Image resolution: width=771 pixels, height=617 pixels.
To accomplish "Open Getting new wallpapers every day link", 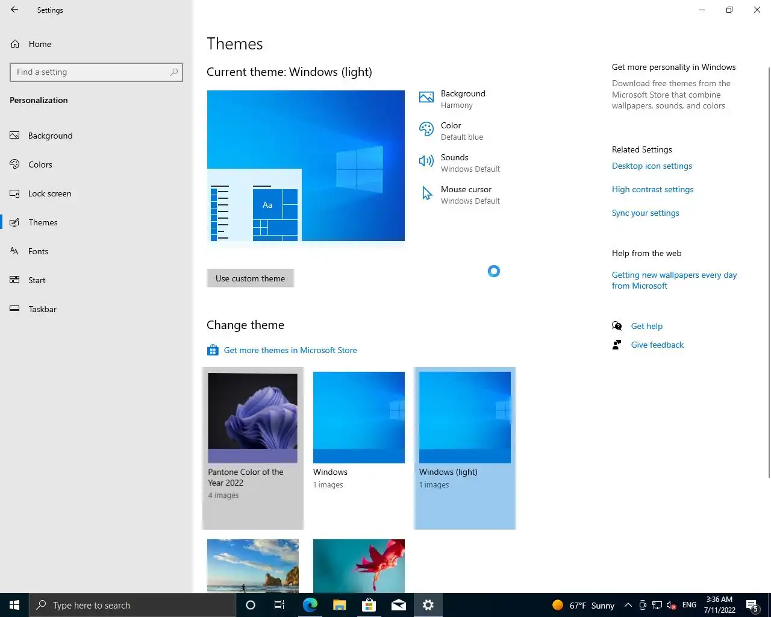I will (x=674, y=280).
